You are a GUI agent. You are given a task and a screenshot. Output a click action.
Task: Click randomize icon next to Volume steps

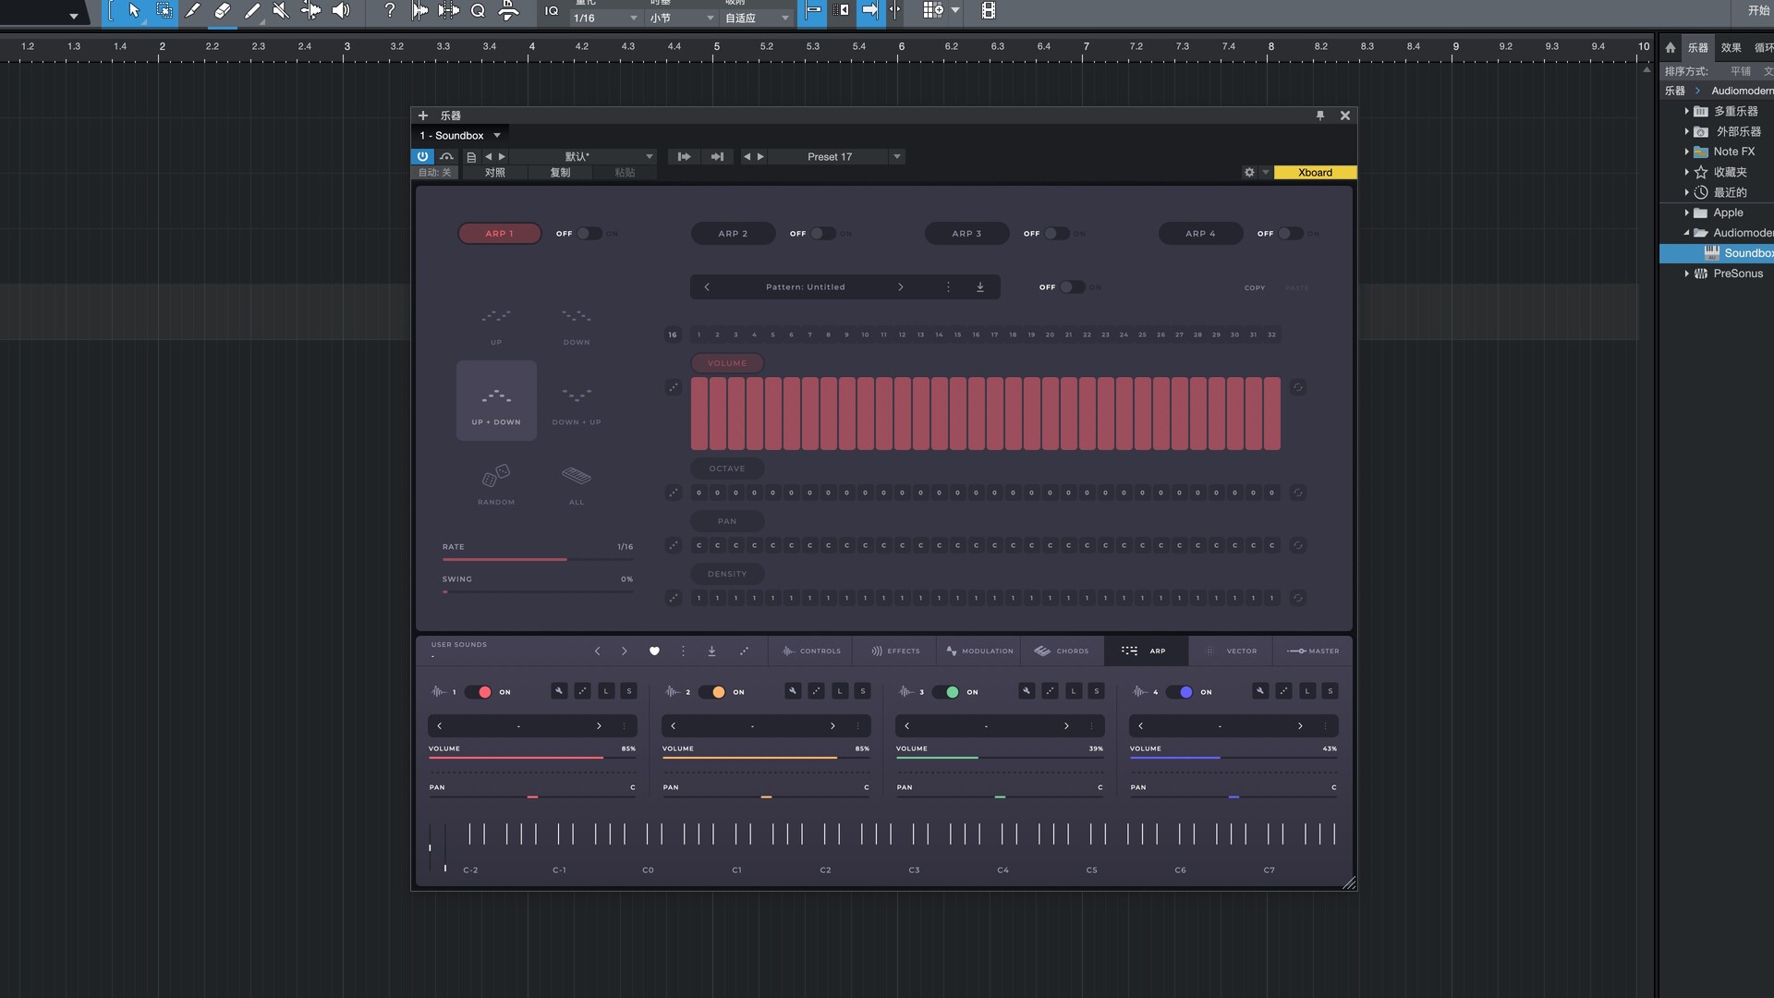point(674,387)
